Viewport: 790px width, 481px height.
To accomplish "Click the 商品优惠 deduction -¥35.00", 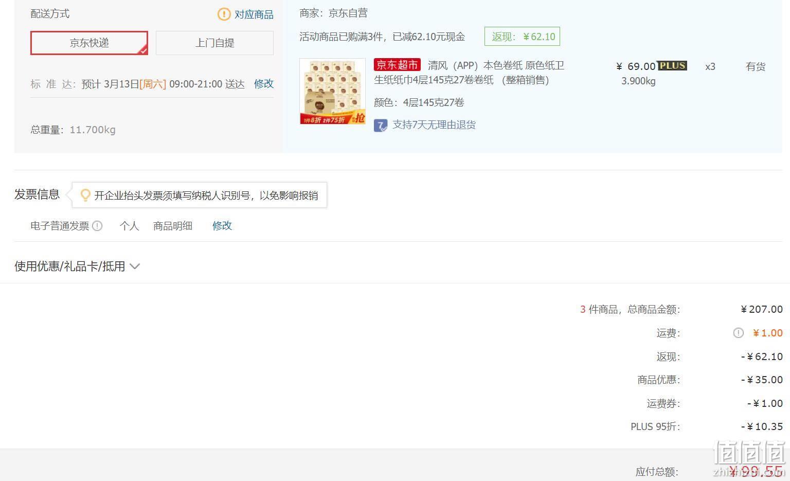I will 762,380.
